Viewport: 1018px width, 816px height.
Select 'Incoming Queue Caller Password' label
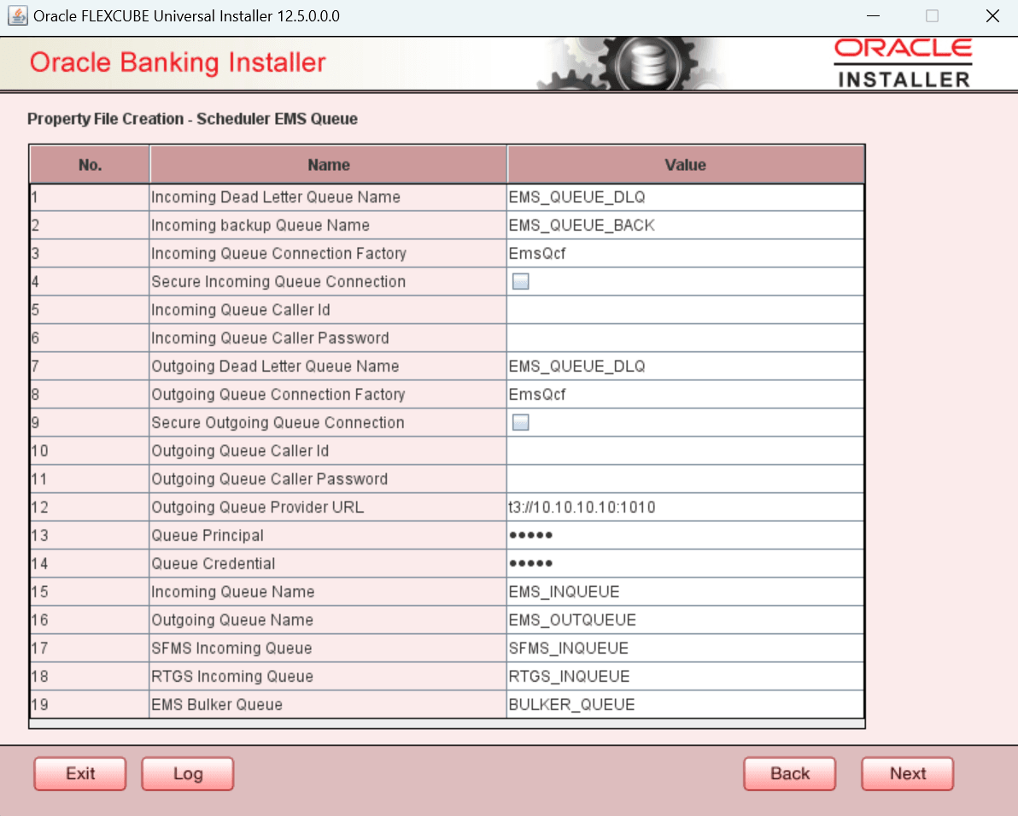click(270, 338)
